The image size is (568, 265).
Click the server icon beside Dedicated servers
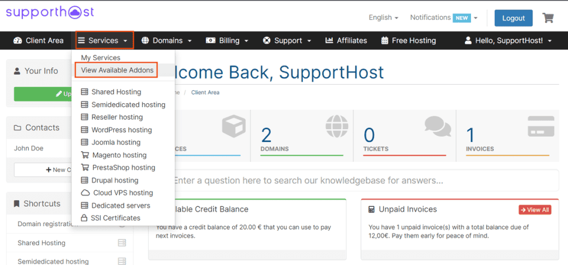click(84, 205)
